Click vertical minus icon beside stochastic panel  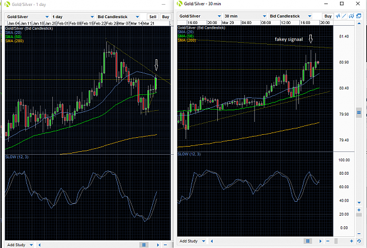pyautogui.click(x=359, y=234)
